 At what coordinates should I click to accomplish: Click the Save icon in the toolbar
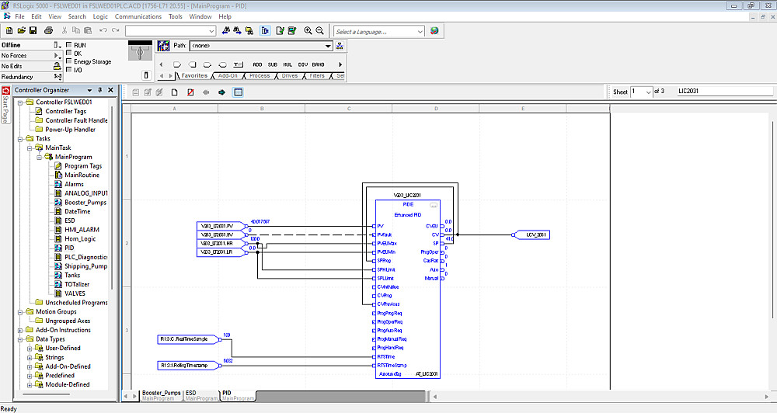[33, 31]
